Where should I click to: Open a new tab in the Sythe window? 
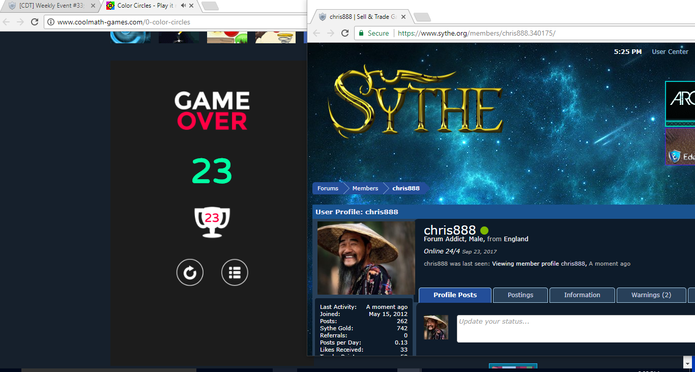coord(422,17)
